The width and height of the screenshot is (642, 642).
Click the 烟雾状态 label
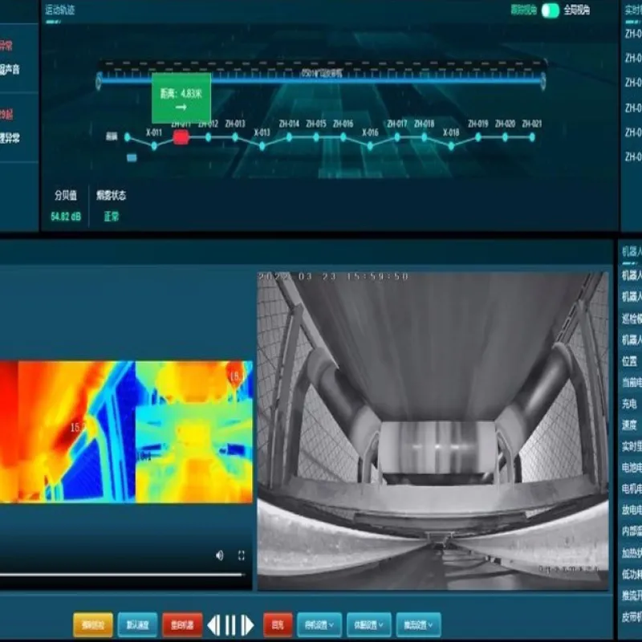(112, 195)
